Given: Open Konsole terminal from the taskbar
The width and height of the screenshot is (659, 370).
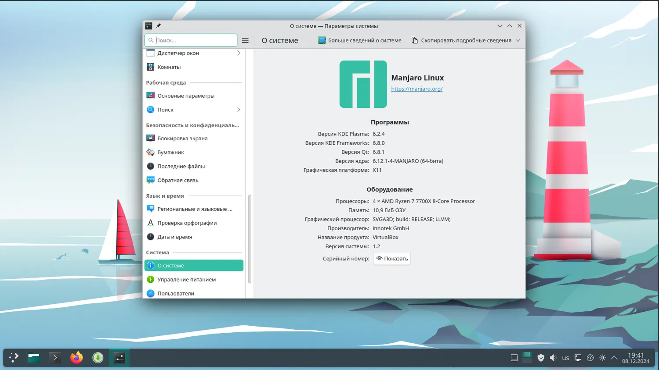Looking at the screenshot, I should click(55, 358).
